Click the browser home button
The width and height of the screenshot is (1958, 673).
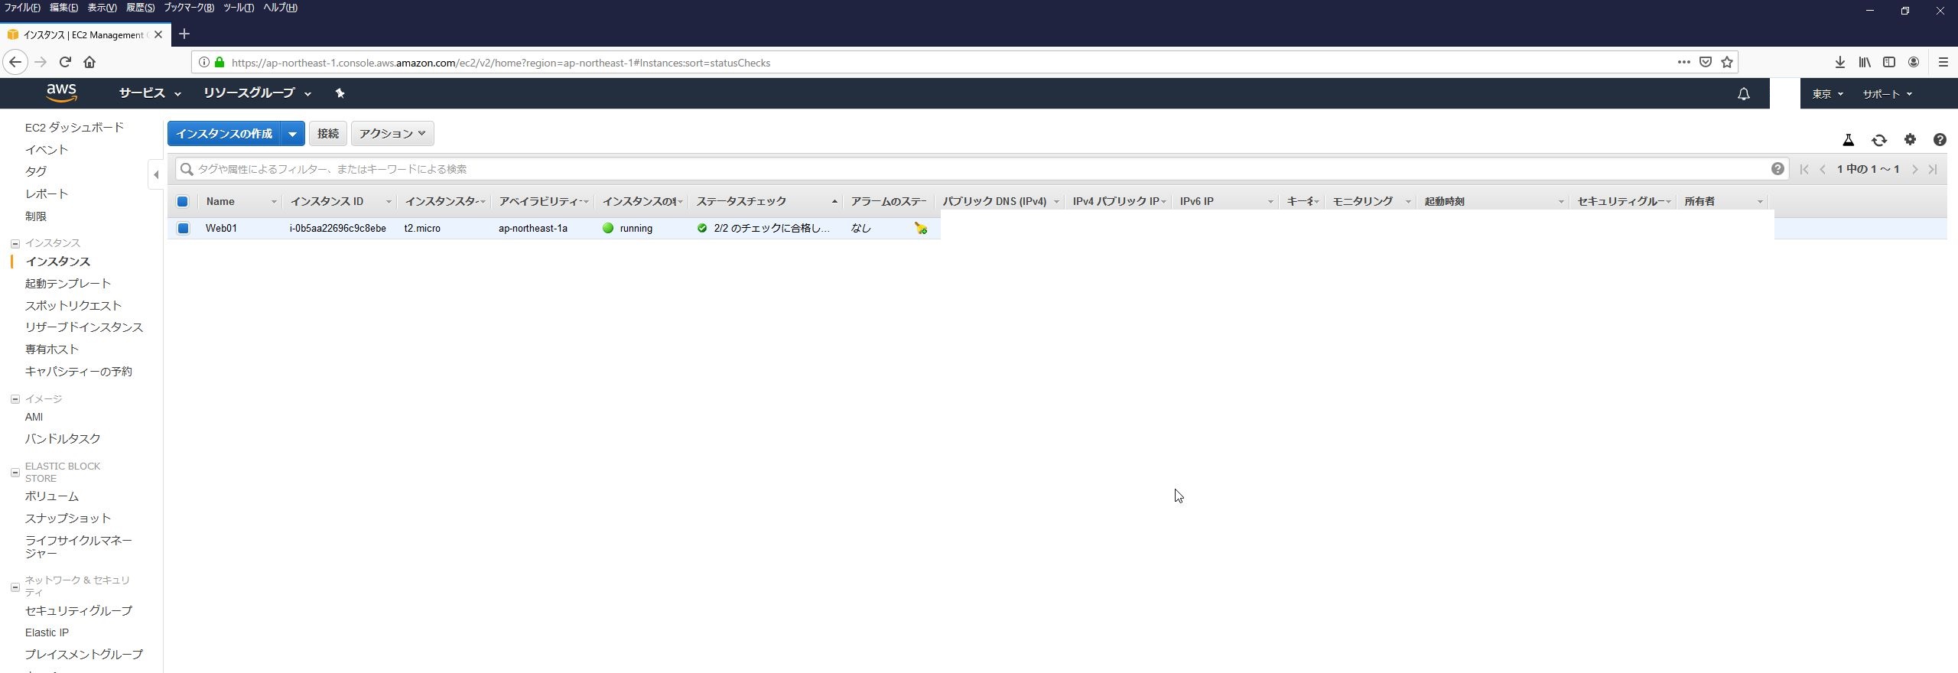click(x=89, y=62)
